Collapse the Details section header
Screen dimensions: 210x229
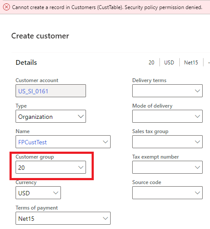(26, 63)
